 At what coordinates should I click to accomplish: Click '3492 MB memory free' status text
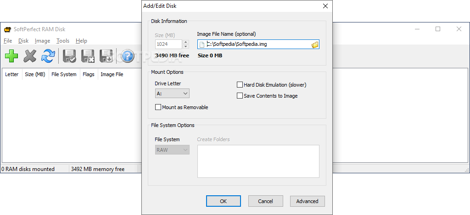pos(98,169)
